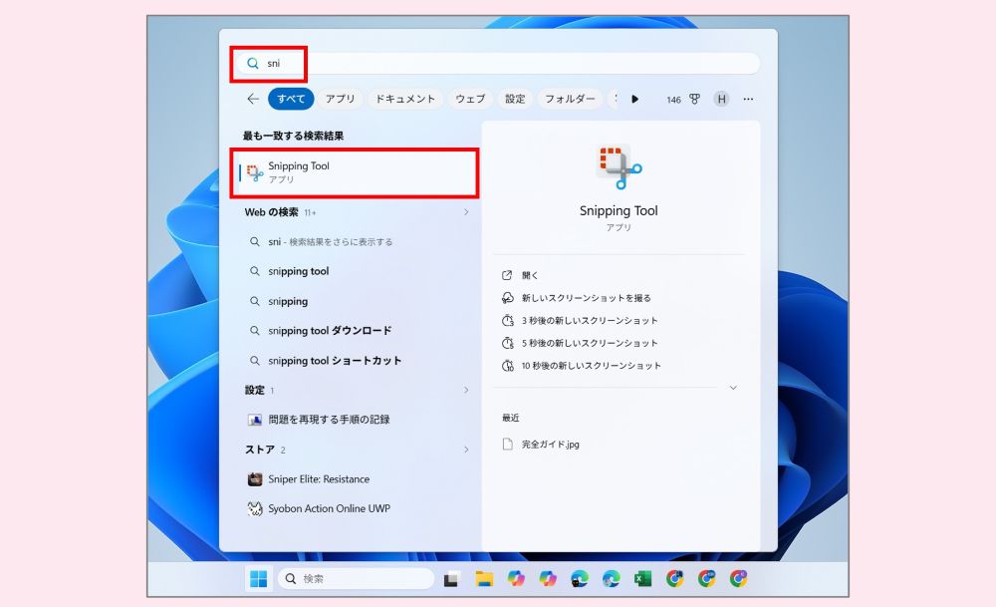Screen dimensions: 996x607
Task: Show more filter tabs with the play arrow
Action: coord(634,99)
